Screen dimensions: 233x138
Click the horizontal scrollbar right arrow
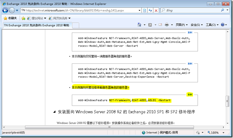[223, 127]
